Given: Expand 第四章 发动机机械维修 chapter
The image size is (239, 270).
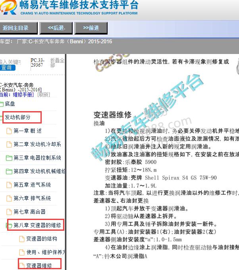Looking at the screenshot, I should [x=39, y=171].
